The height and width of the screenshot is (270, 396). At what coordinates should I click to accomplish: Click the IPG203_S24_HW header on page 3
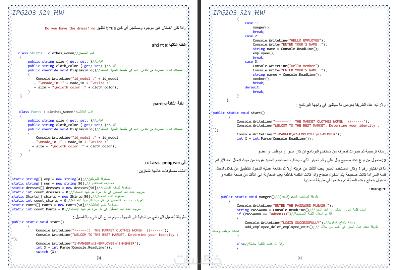click(38, 13)
